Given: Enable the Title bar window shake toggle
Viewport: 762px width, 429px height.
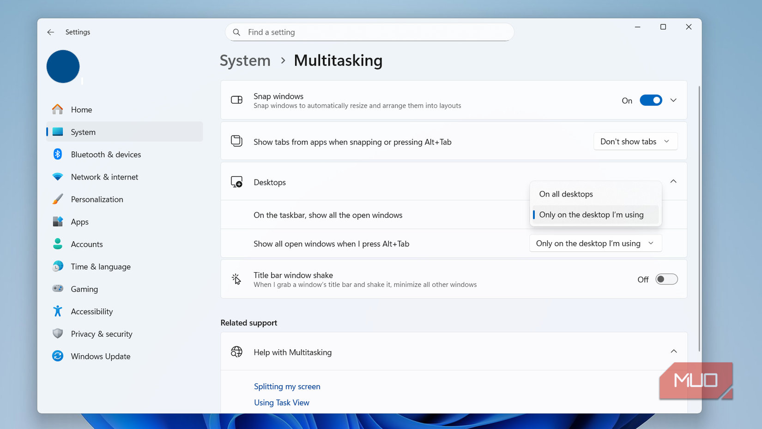Looking at the screenshot, I should click(x=666, y=279).
